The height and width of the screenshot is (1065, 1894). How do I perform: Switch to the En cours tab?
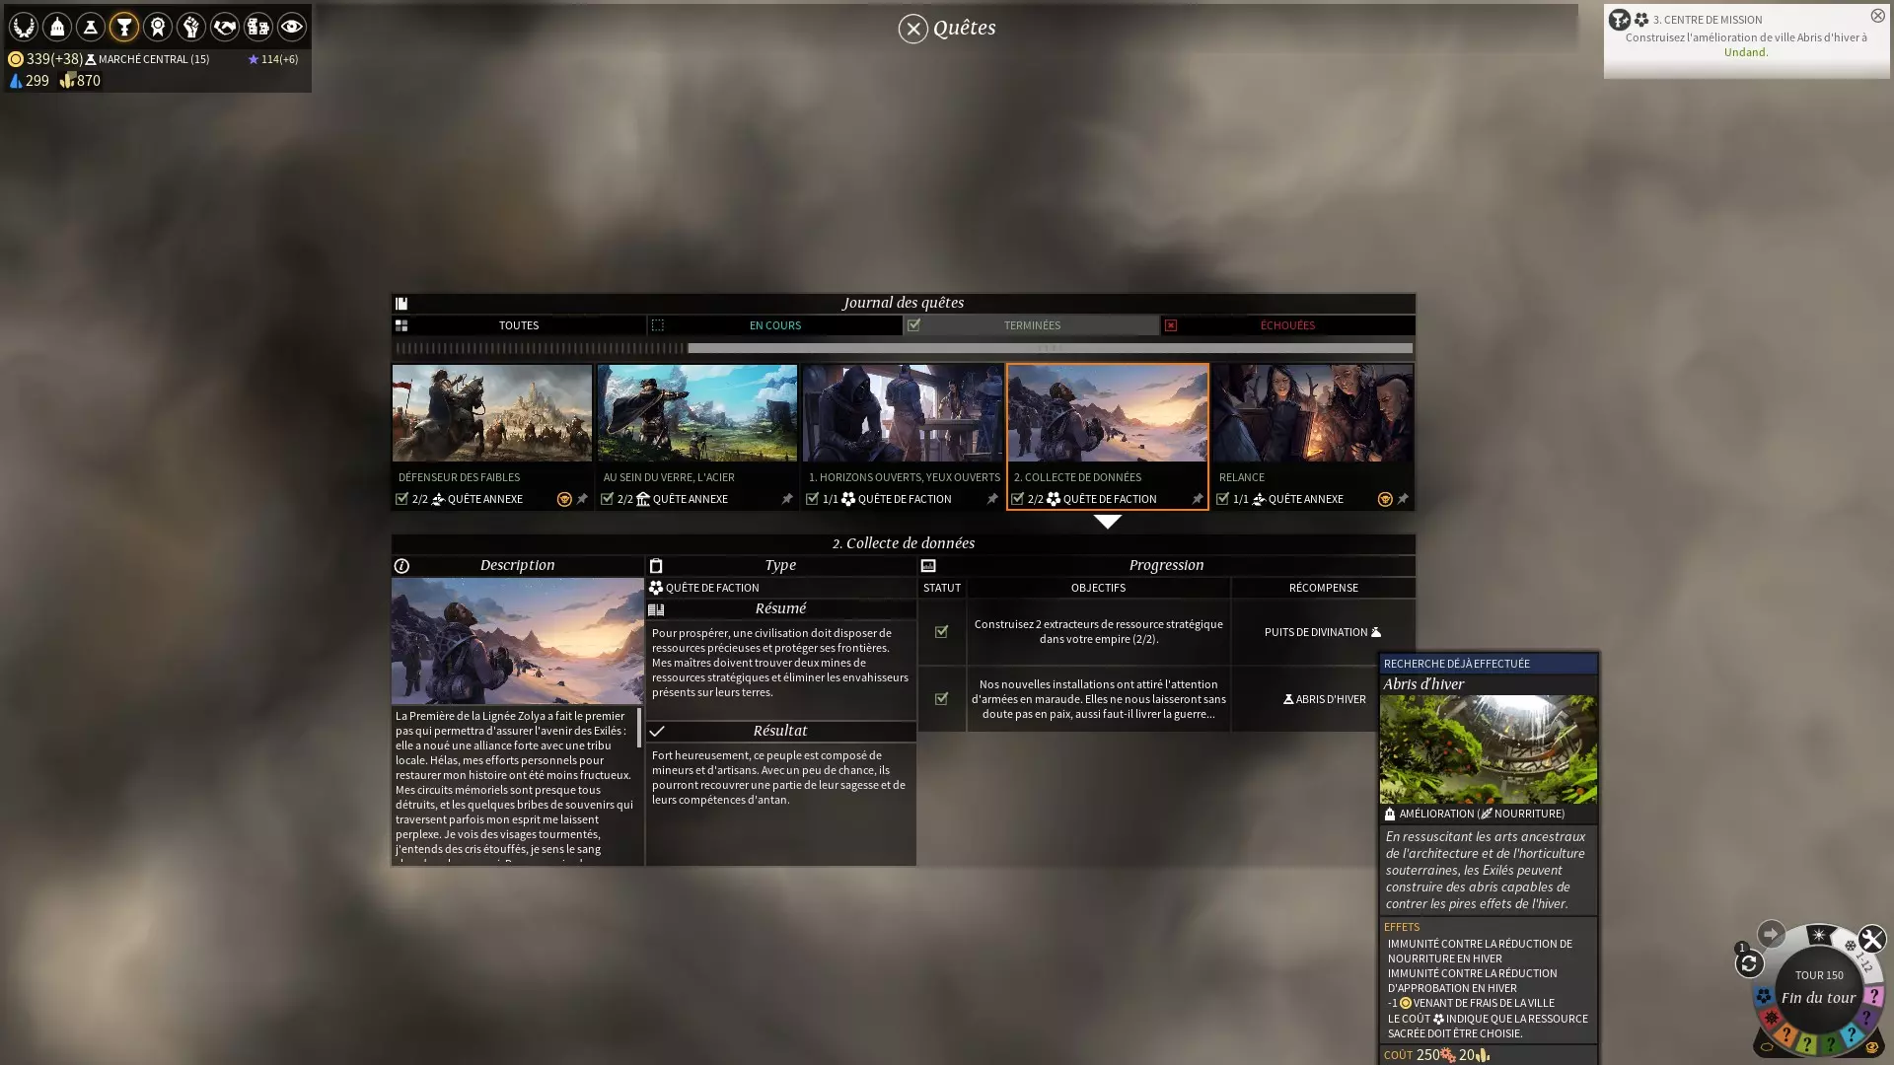tap(774, 325)
